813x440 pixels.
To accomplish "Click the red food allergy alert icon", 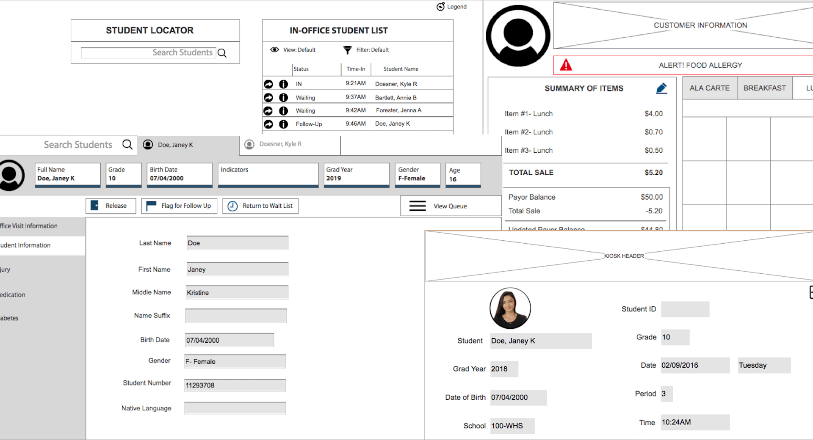I will [566, 65].
